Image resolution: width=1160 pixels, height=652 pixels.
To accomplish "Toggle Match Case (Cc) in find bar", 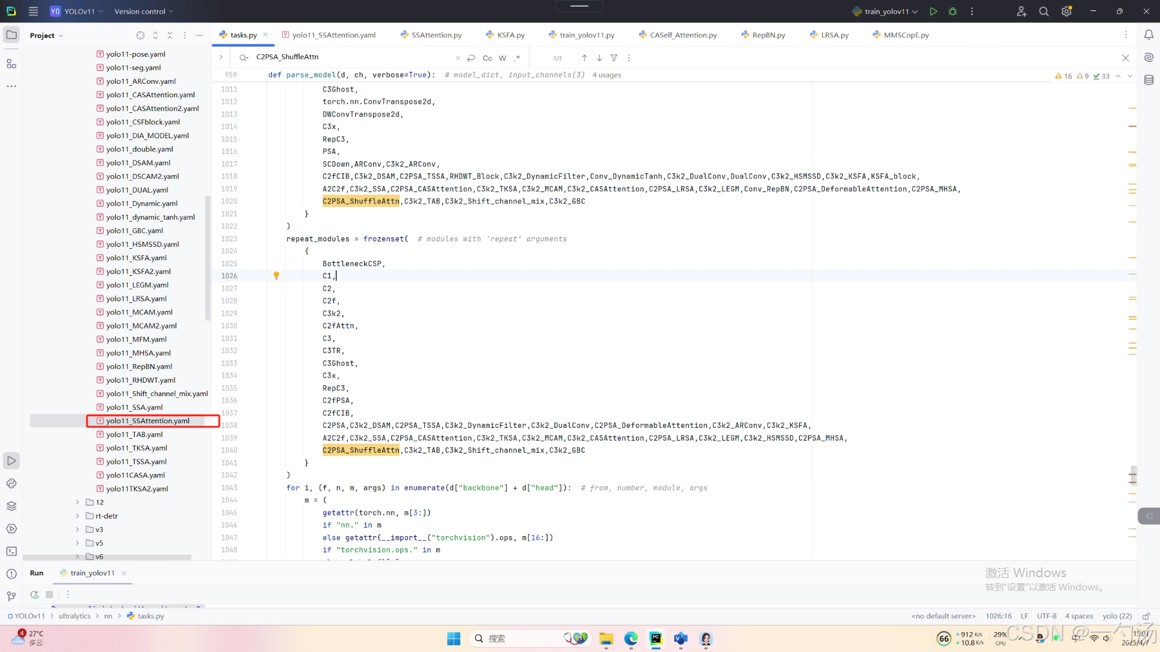I will [487, 58].
